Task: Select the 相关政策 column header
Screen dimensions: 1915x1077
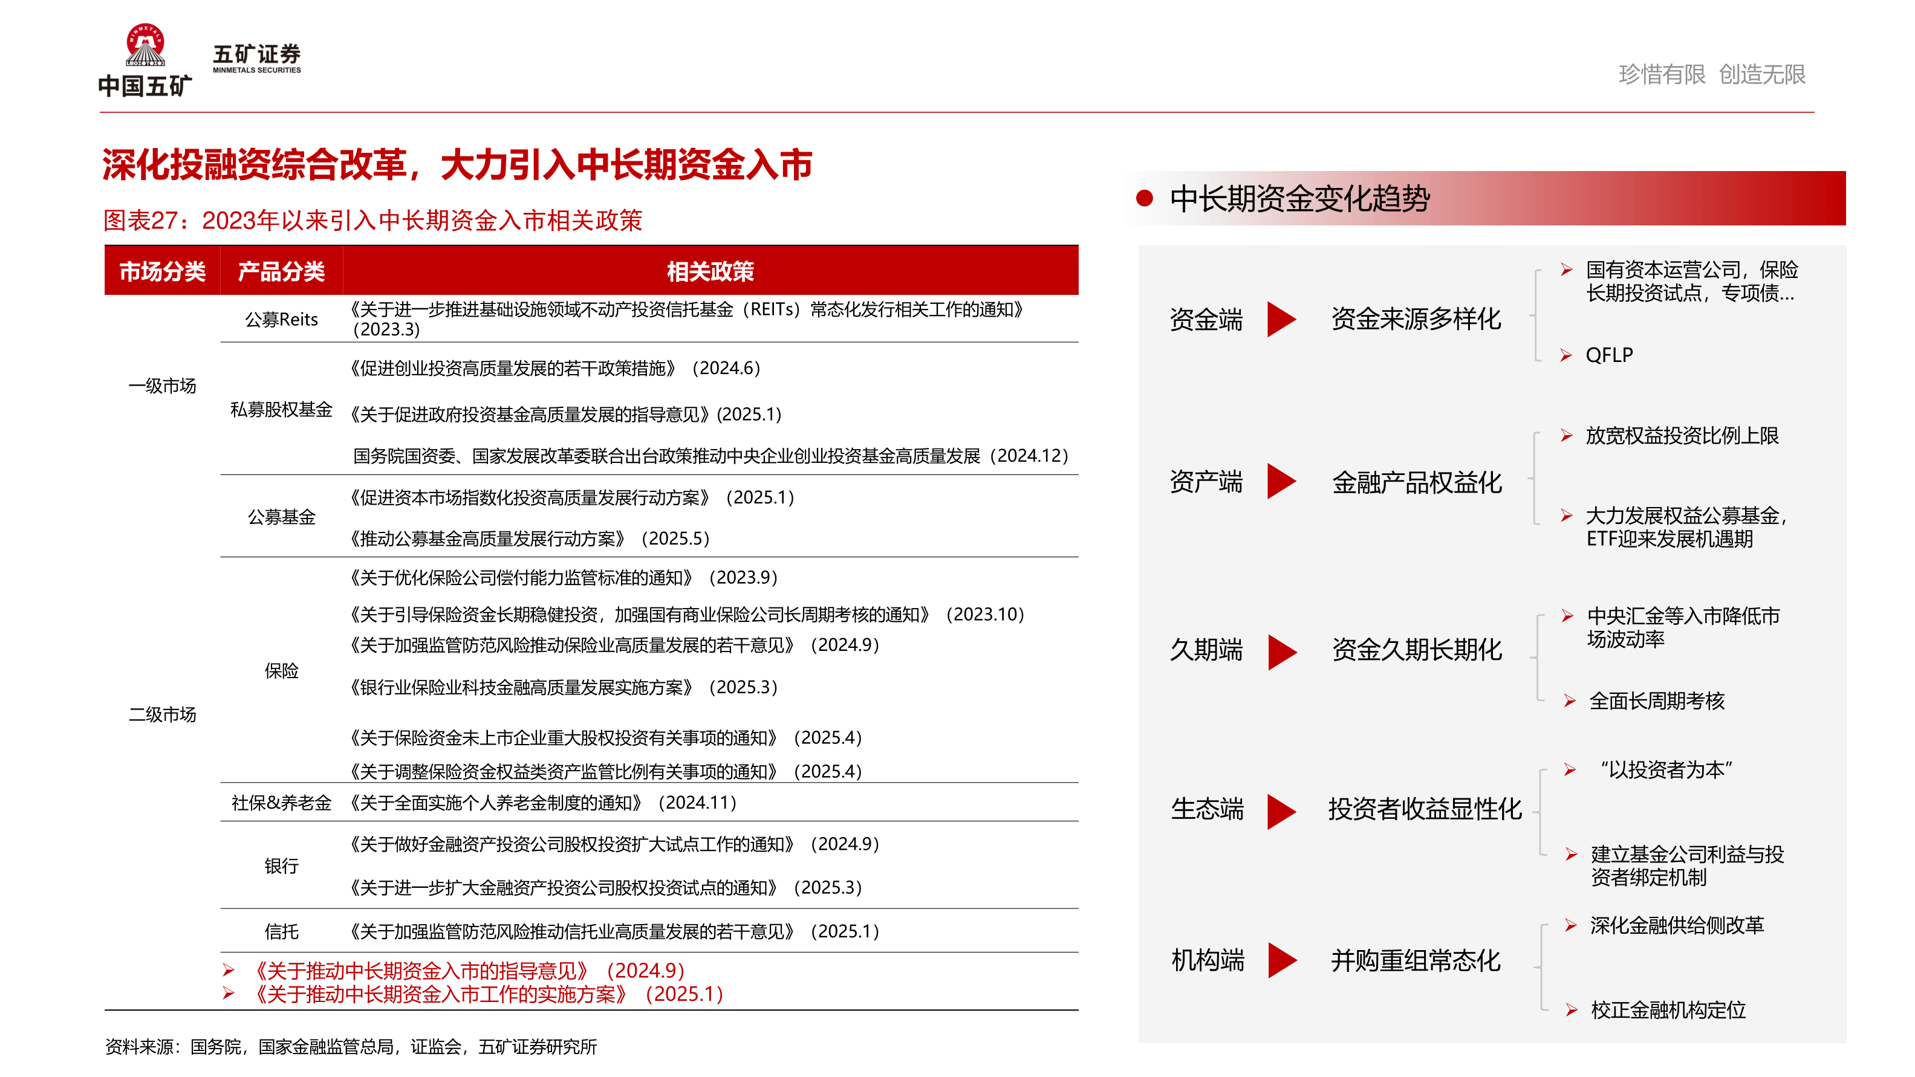Action: click(710, 271)
